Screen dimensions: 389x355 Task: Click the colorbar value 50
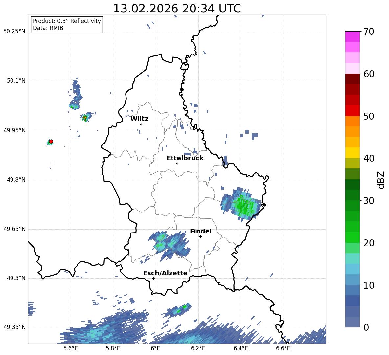369,116
